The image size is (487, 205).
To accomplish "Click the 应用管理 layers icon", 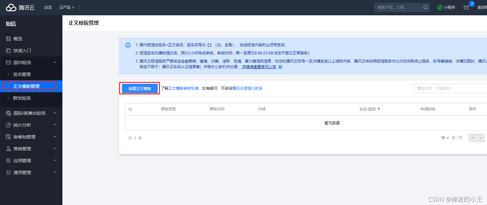I will coord(8,161).
